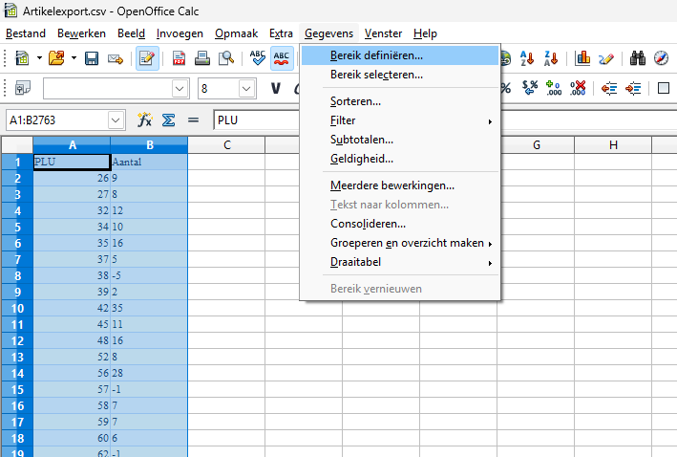Open Find & Replace binoculars icon

(638, 58)
